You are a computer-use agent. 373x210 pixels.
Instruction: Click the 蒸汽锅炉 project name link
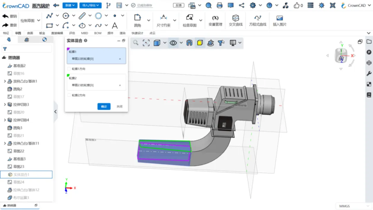tap(41, 6)
